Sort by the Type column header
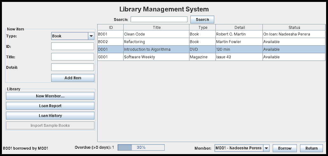Image resolution: width=328 pixels, height=156 pixels. pos(202,27)
